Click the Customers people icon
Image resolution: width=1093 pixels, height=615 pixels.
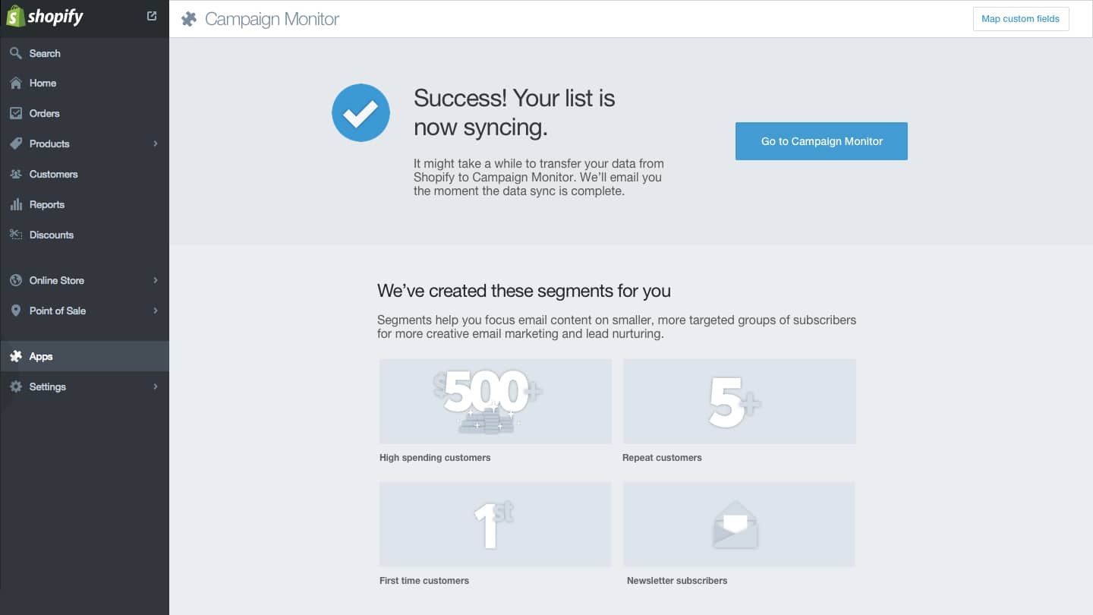click(x=15, y=174)
